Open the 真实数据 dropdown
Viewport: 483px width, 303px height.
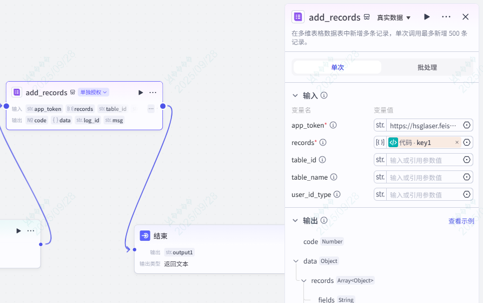coord(394,17)
